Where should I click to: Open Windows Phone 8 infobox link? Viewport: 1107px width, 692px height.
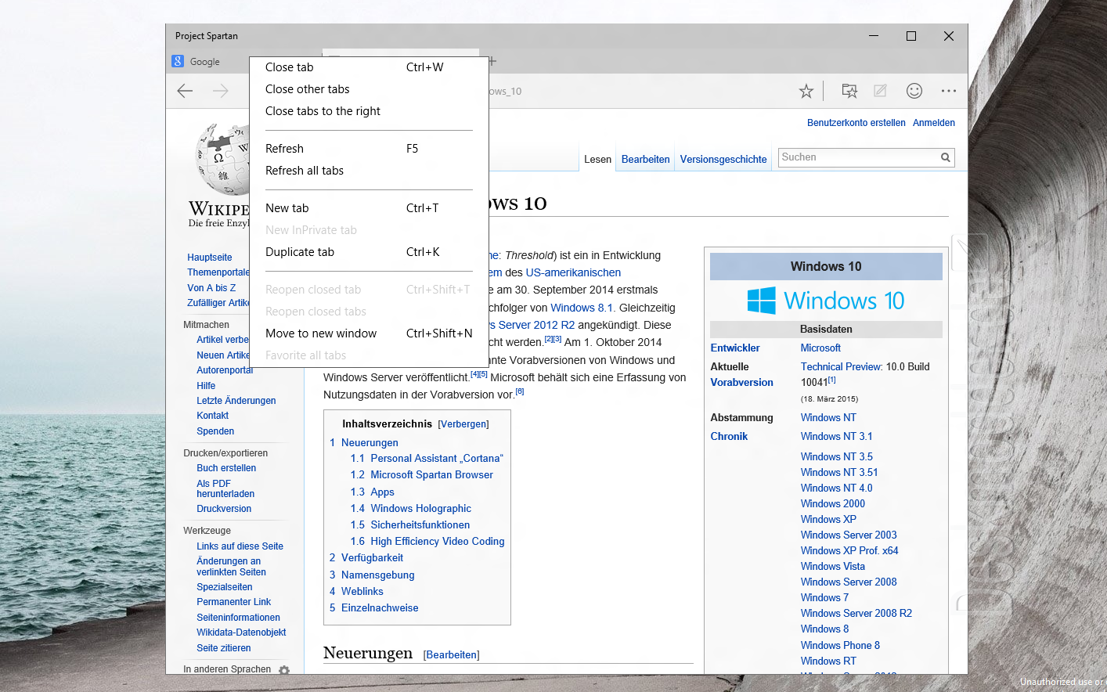840,645
